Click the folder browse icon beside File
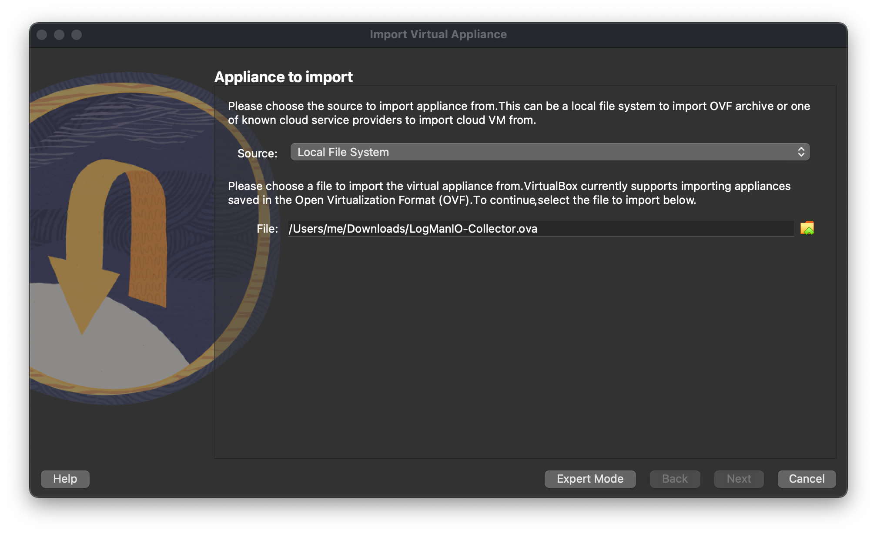This screenshot has height=534, width=877. (807, 228)
